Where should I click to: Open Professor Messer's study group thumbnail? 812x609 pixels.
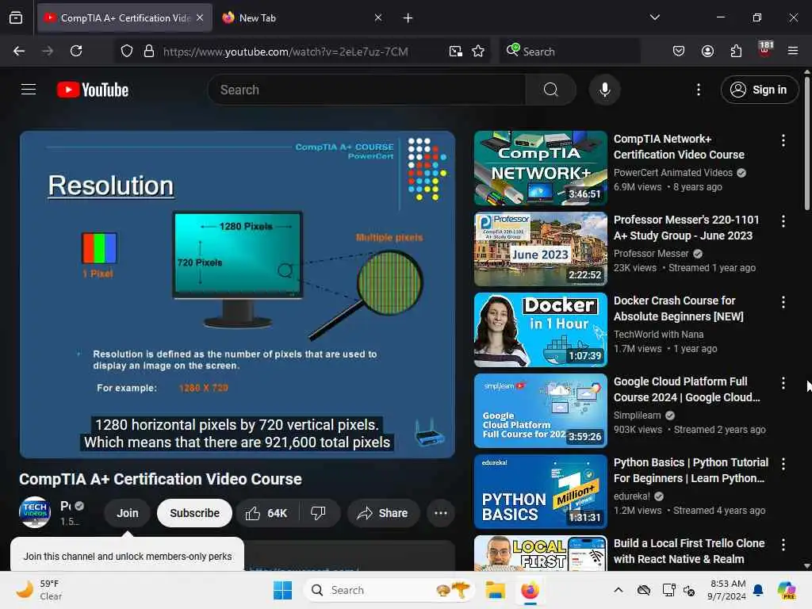pyautogui.click(x=540, y=248)
